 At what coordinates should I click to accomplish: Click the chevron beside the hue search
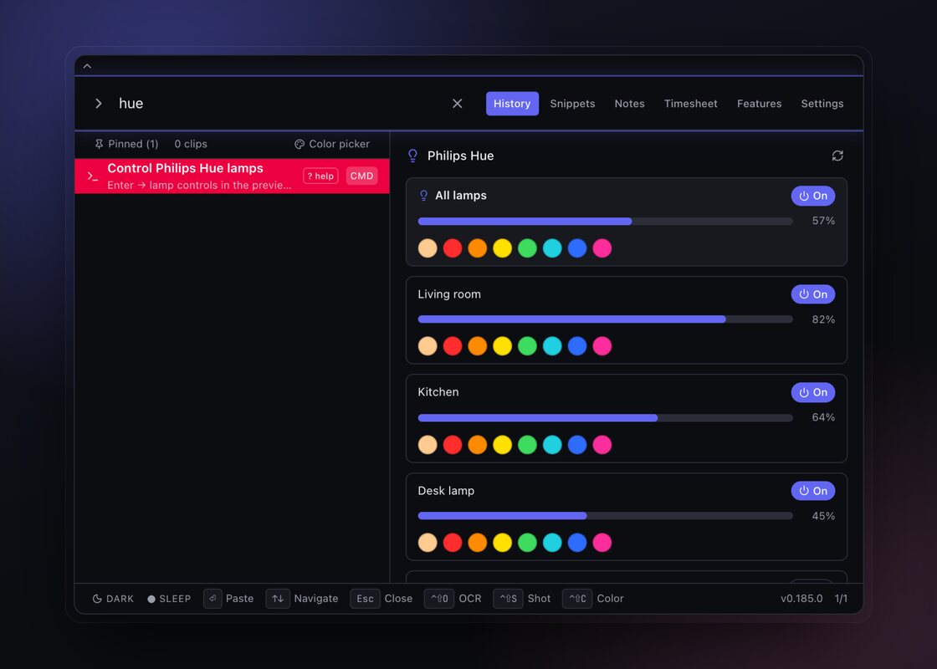click(99, 104)
